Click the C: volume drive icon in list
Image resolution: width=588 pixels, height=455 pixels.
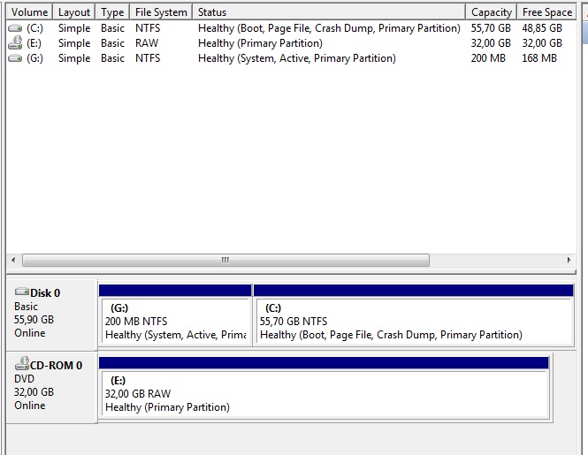15,28
